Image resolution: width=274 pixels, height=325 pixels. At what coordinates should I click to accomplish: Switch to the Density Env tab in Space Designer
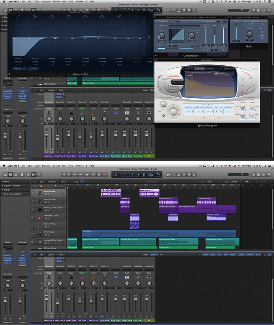pyautogui.click(x=218, y=69)
